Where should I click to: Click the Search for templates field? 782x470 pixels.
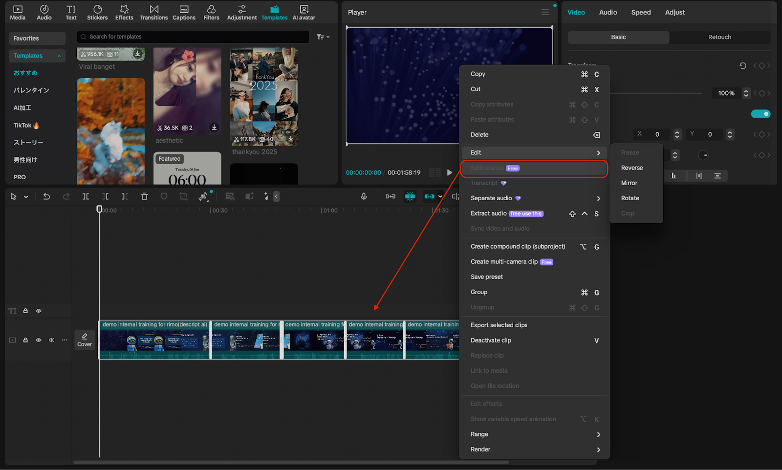(x=195, y=37)
